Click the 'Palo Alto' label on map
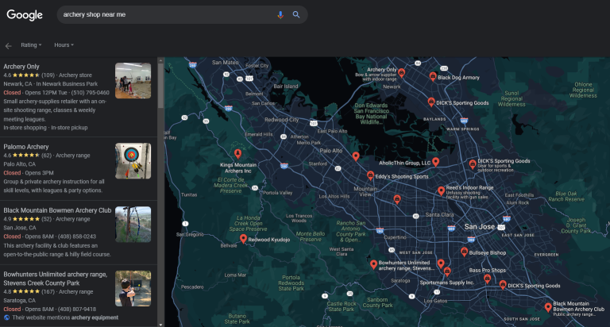The width and height of the screenshot is (610, 327). (x=331, y=151)
